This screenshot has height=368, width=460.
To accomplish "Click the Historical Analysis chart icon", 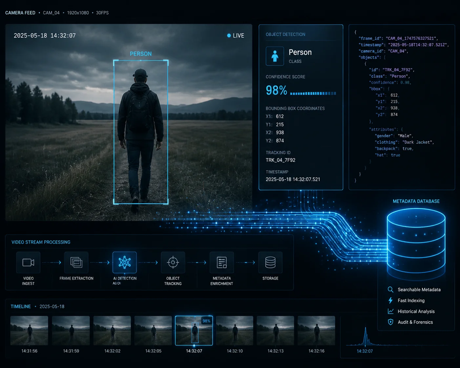I will 390,311.
